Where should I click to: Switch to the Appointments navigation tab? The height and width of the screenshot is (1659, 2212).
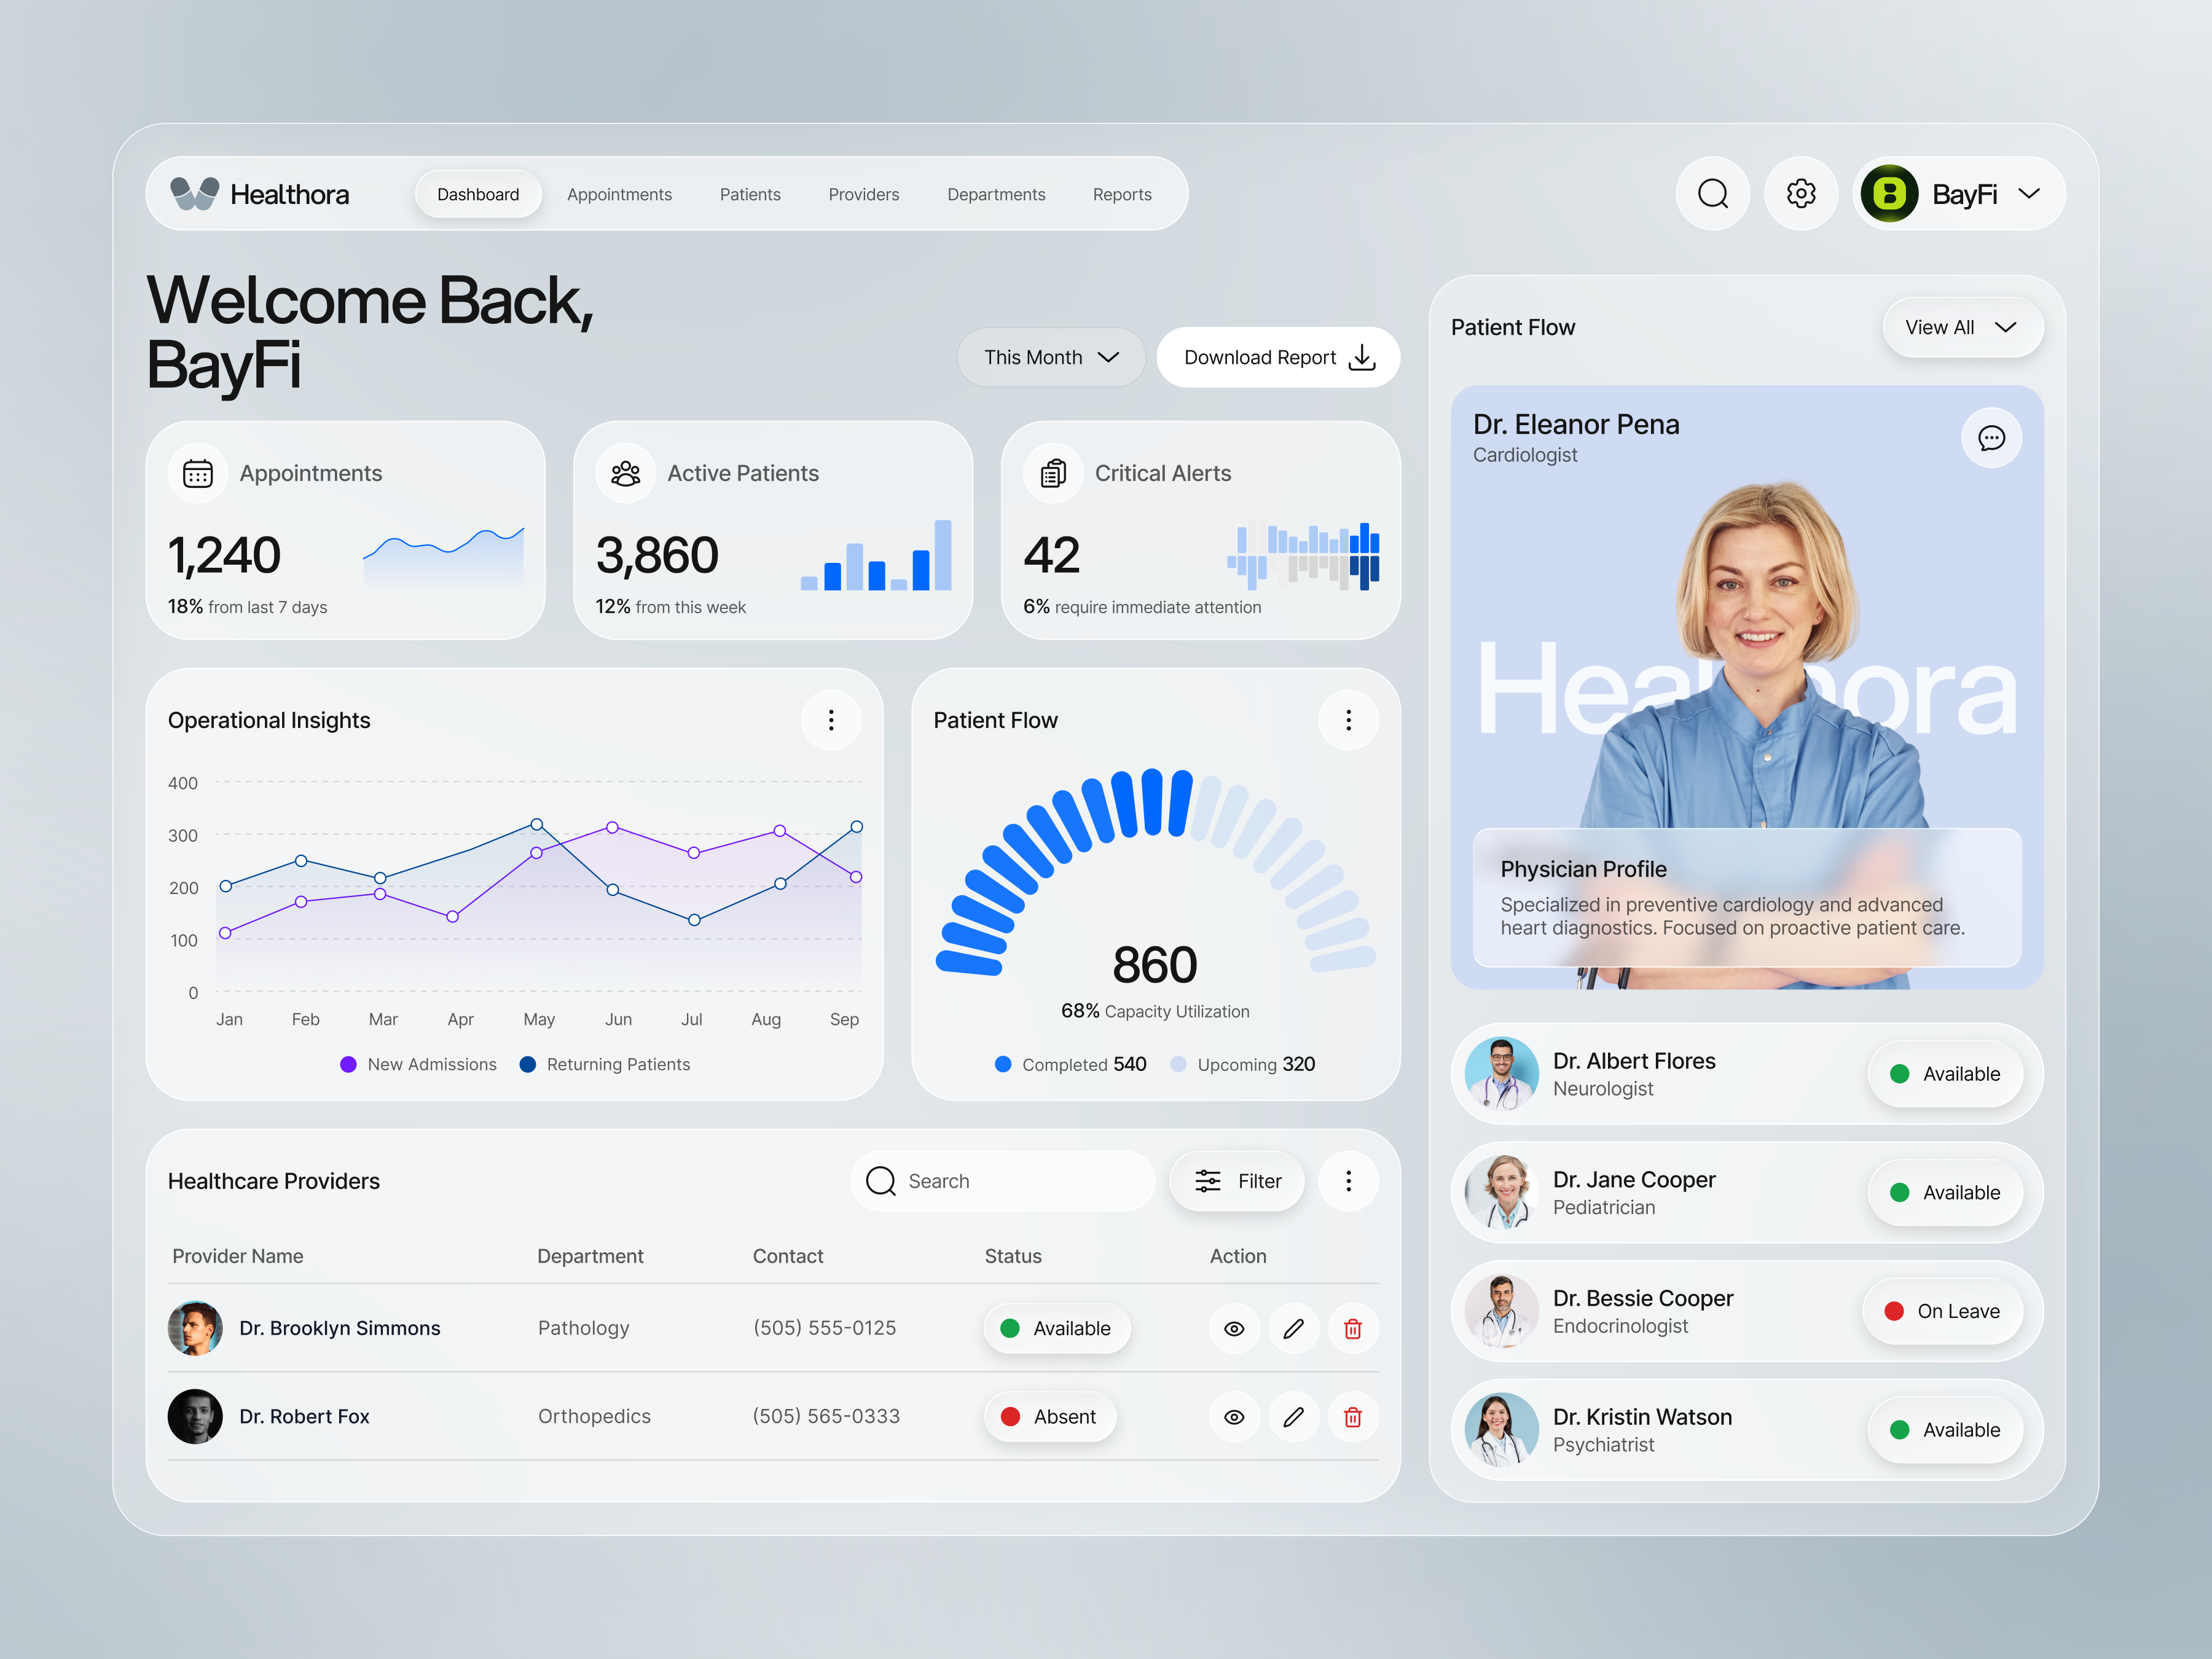pyautogui.click(x=619, y=194)
